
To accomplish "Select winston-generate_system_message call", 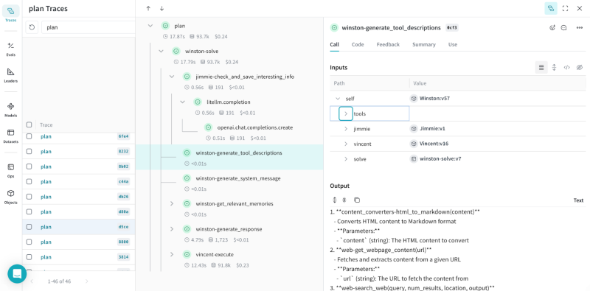I will pyautogui.click(x=238, y=178).
